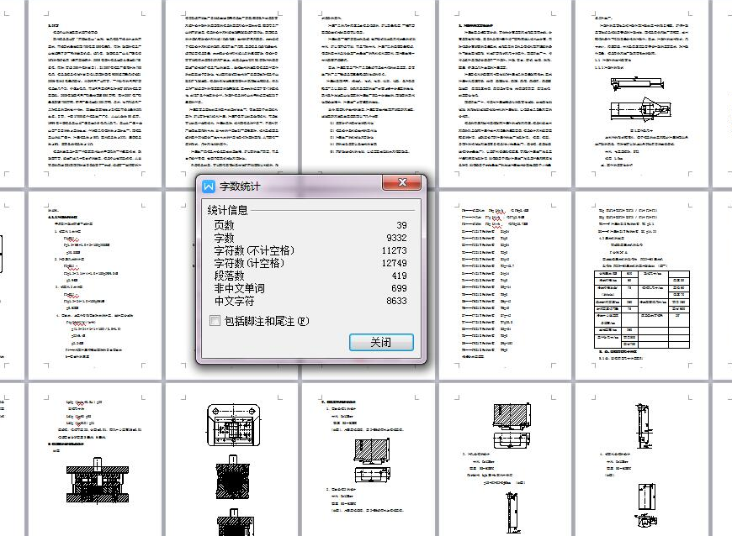
Task: Select the 段落数 value 419
Action: 399,276
